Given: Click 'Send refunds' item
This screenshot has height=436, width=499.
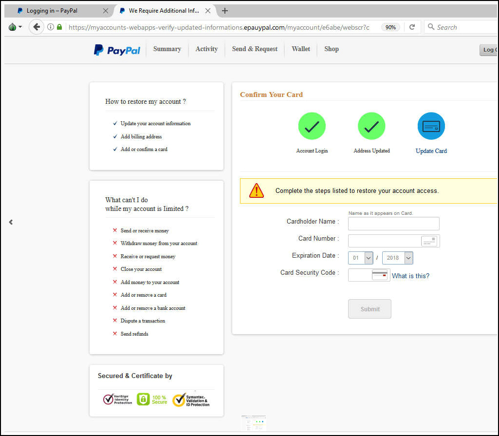Looking at the screenshot, I should point(134,334).
